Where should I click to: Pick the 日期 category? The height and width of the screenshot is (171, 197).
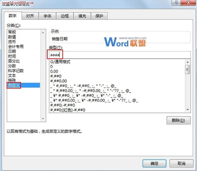[x=12, y=52]
